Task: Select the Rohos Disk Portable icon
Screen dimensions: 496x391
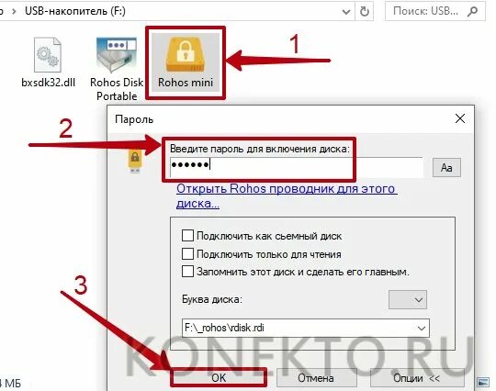Action: [117, 69]
